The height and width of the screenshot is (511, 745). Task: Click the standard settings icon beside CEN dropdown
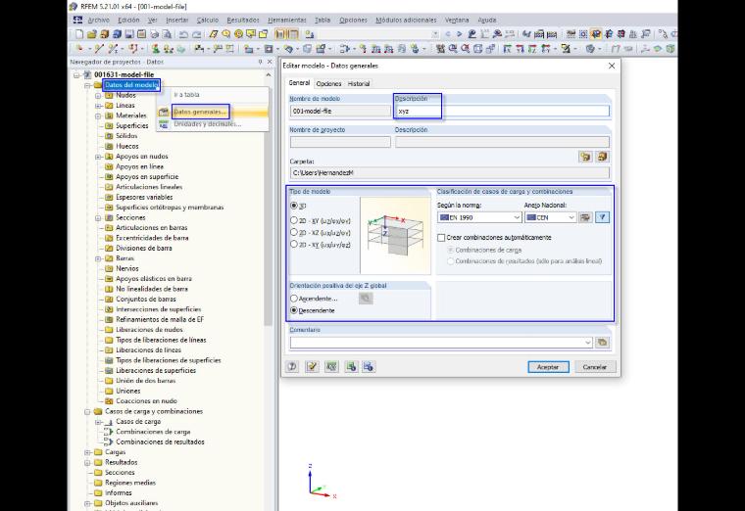(x=585, y=217)
